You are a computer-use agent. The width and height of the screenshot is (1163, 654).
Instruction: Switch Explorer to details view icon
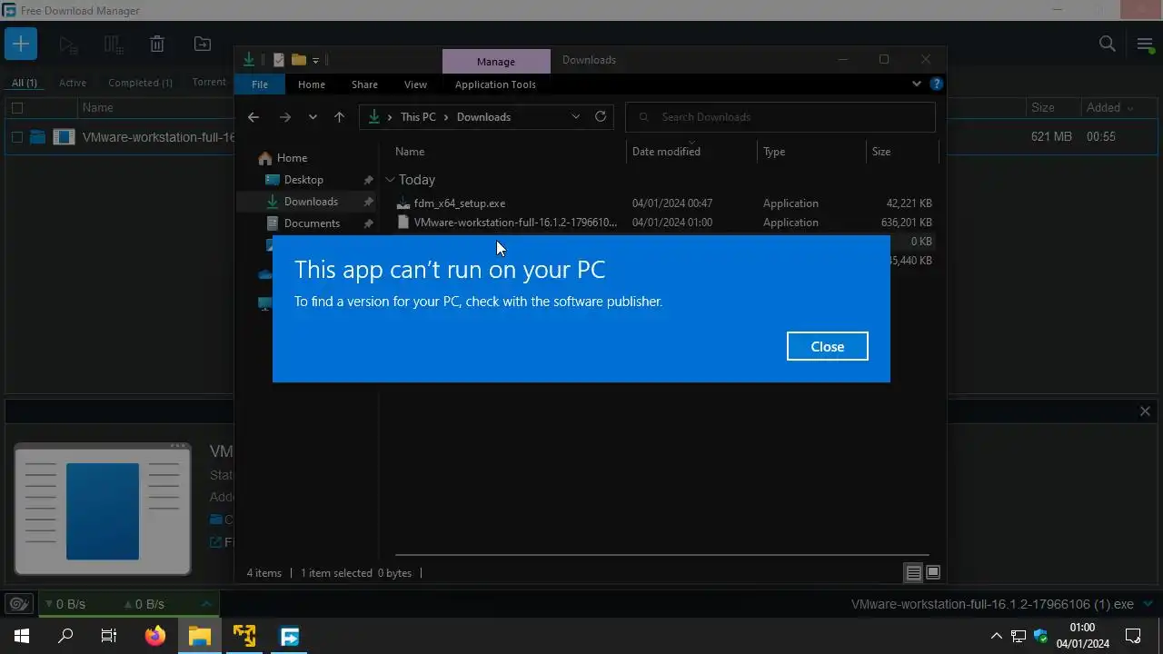[913, 572]
